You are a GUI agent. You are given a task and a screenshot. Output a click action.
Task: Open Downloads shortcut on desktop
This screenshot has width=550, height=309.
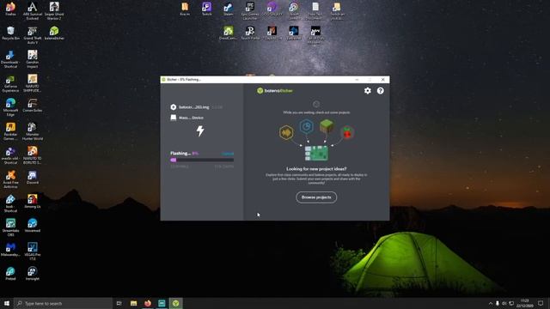tap(10, 59)
